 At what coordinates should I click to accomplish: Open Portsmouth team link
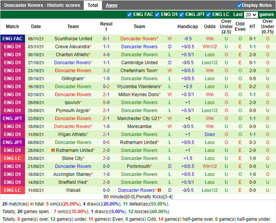pos(138,166)
